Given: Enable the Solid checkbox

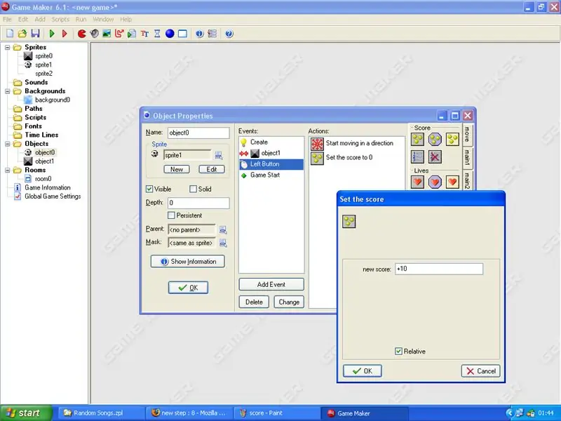Looking at the screenshot, I should coord(194,189).
